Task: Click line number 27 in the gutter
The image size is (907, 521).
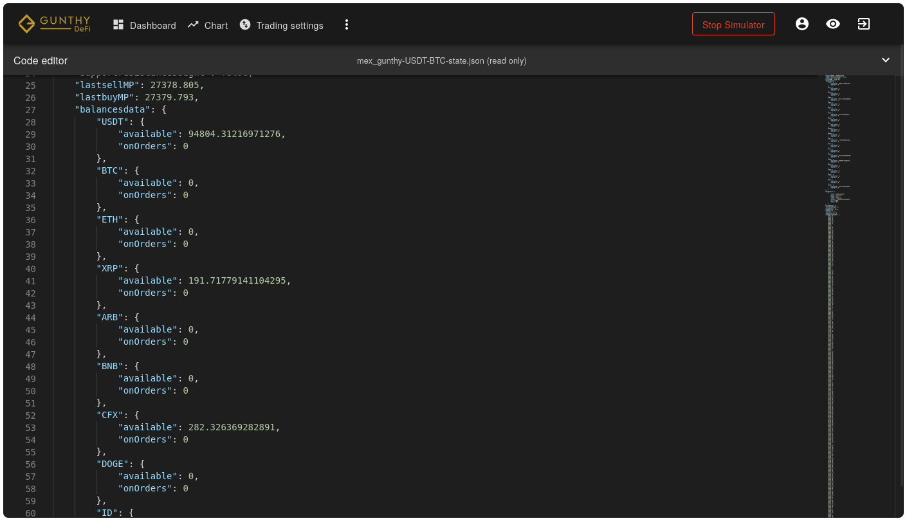Action: (x=30, y=110)
